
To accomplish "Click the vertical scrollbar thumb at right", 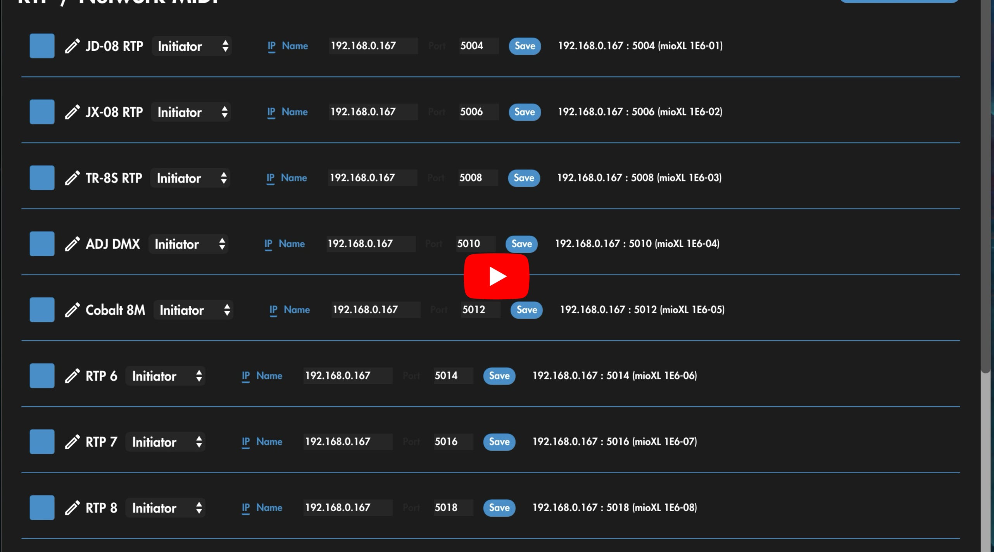I will [985, 186].
